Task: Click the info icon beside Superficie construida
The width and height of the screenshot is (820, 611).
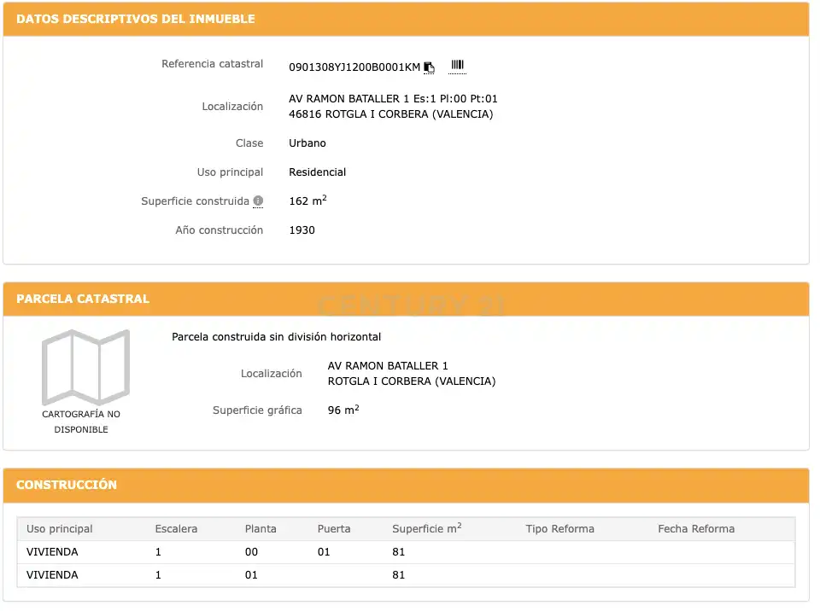Action: 258,201
